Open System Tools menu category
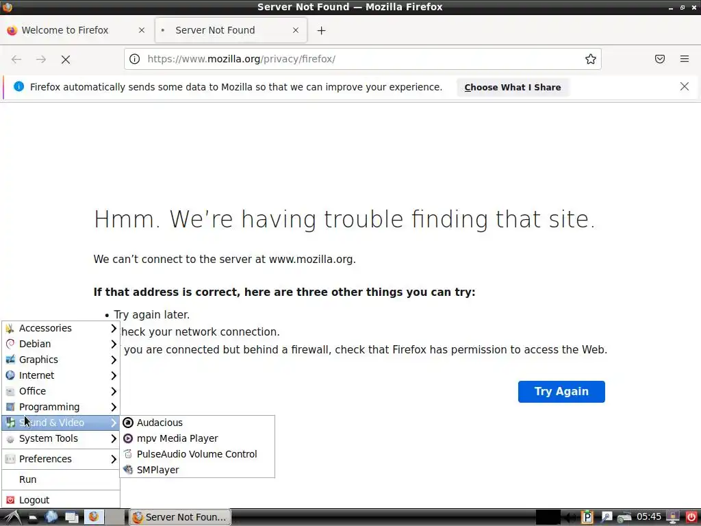 pos(61,438)
